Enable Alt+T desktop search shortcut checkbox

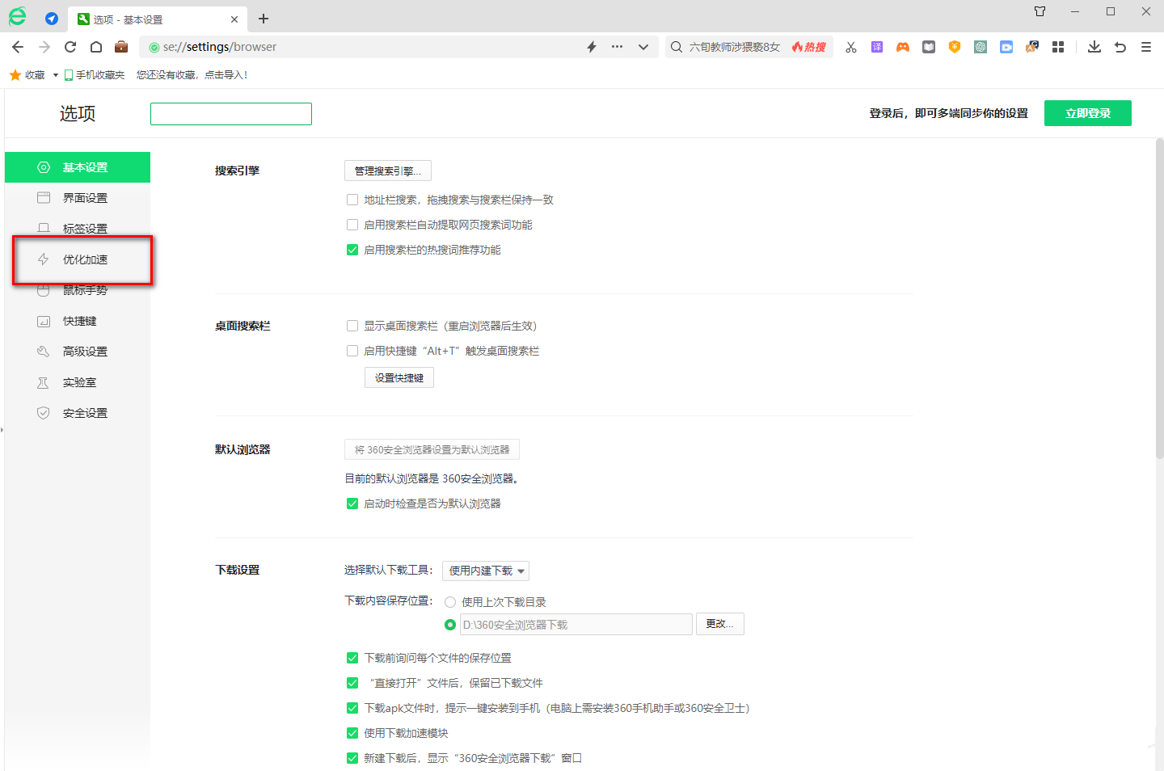[x=352, y=351]
